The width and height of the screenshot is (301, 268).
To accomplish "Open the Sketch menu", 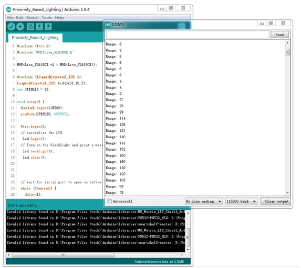I will [32, 18].
